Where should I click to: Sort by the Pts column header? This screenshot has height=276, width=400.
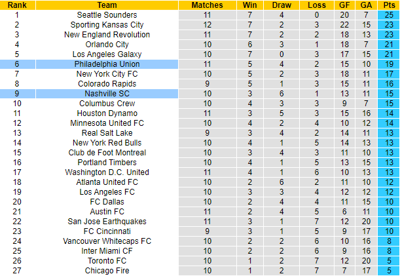click(388, 5)
